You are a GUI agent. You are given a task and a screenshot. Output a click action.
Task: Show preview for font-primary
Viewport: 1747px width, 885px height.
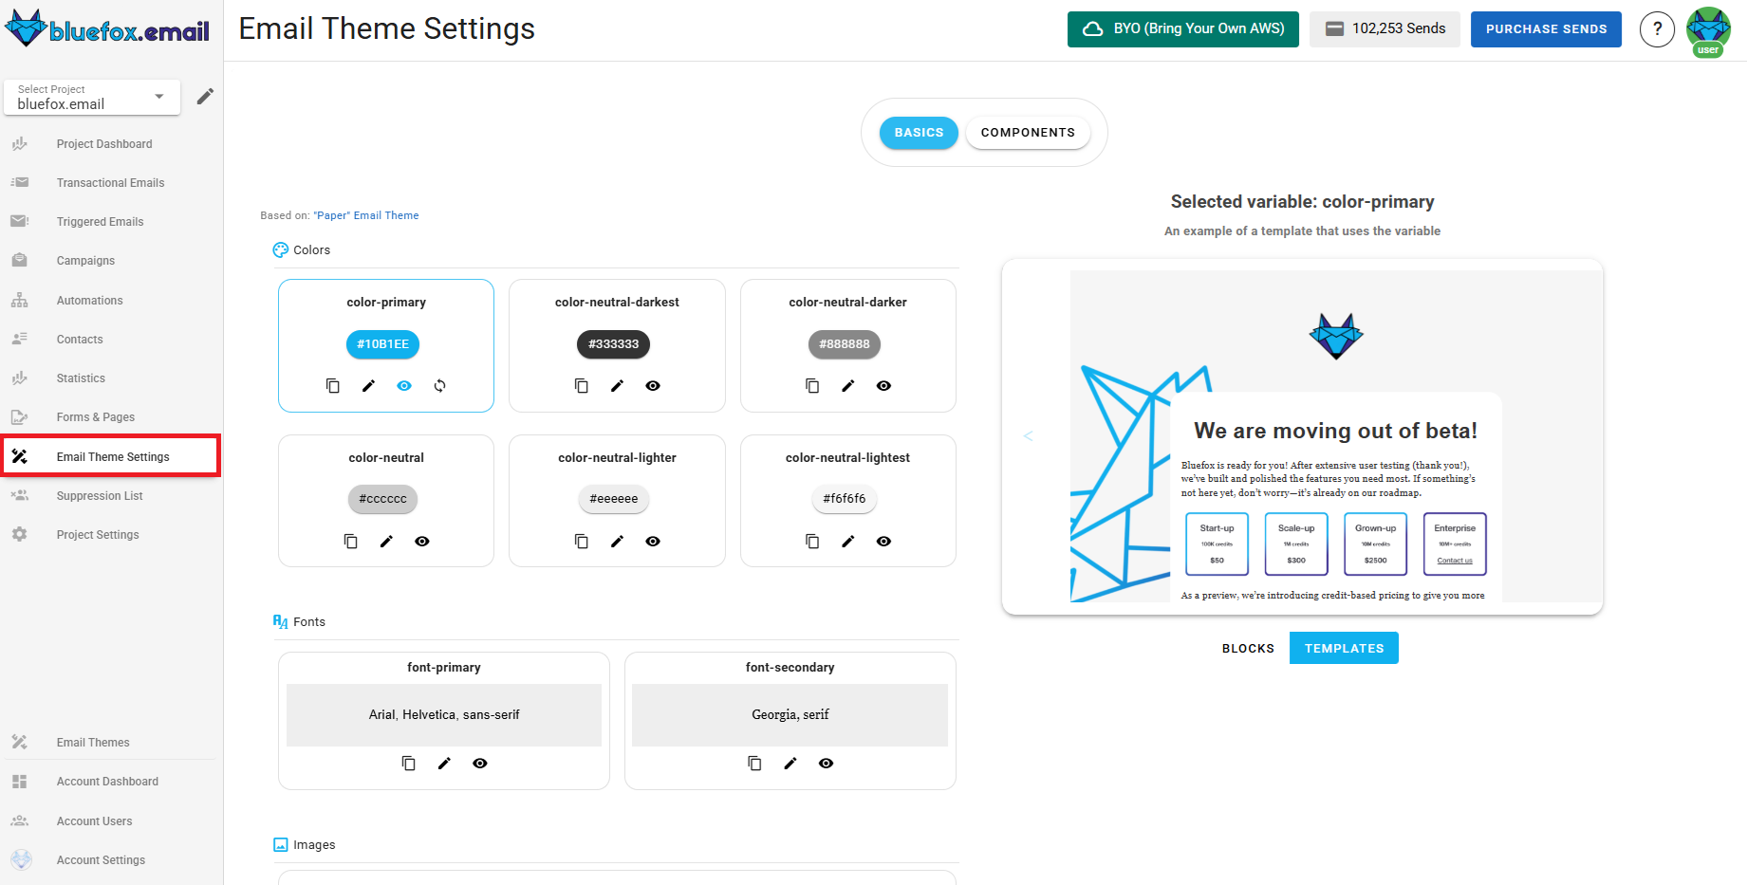point(479,763)
